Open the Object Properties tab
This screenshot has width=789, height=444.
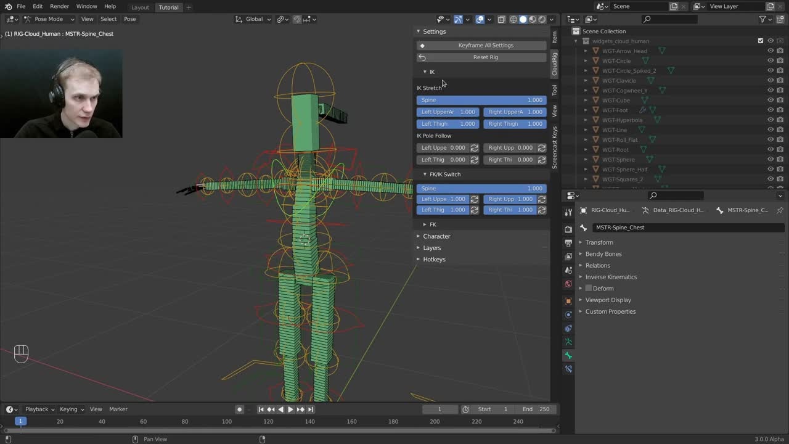tap(568, 300)
